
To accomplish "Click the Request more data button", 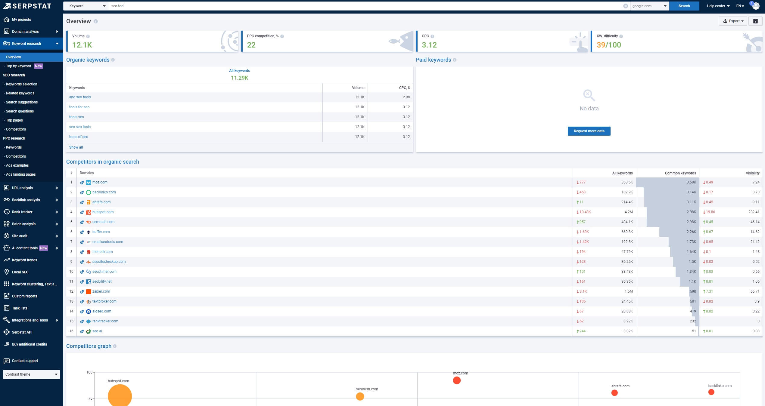I will coord(589,131).
